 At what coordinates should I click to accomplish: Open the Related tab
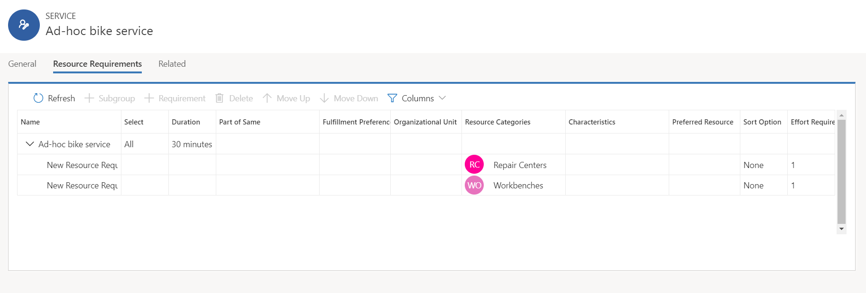click(172, 64)
